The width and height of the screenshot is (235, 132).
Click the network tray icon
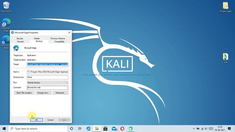pyautogui.click(x=202, y=129)
